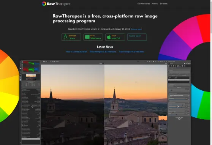Click the green Windows logo icon
Image resolution: width=212 pixels, height=145 pixels.
point(87,37)
